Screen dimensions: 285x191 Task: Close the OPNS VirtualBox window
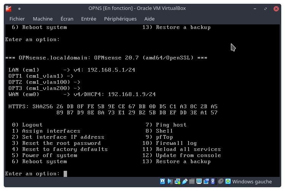pyautogui.click(x=276, y=8)
